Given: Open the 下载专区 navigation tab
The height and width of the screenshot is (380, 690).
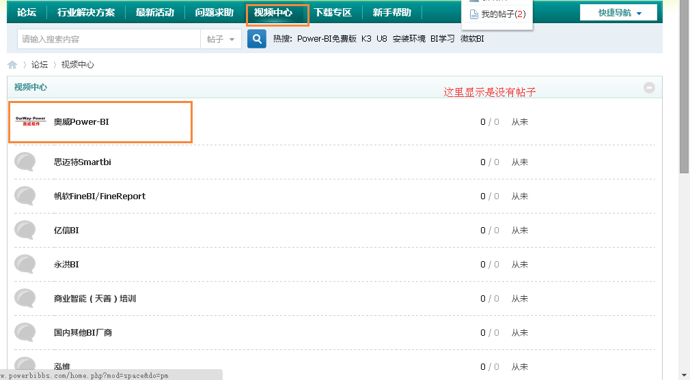Looking at the screenshot, I should click(x=333, y=12).
